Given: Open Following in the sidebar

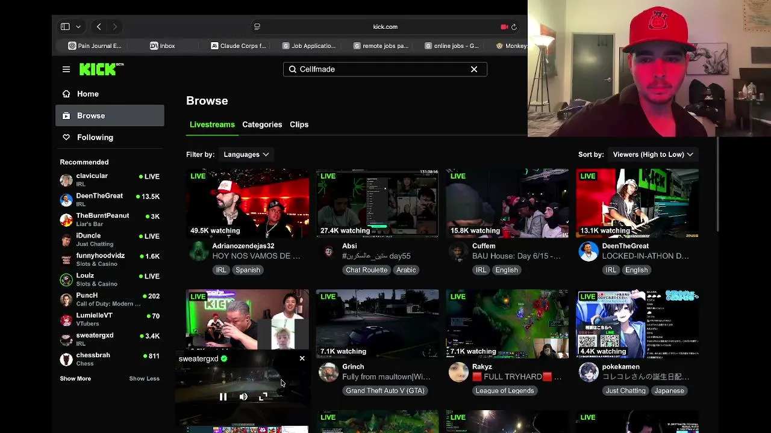Looking at the screenshot, I should point(110,137).
